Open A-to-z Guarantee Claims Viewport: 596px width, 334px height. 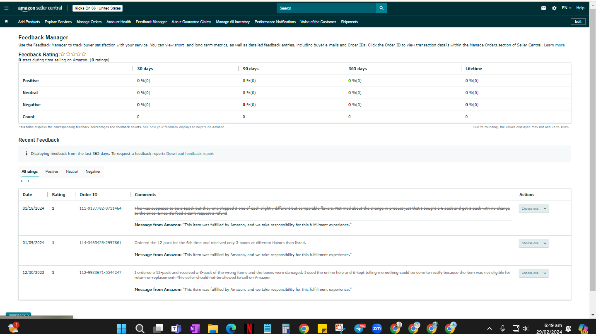[x=191, y=22]
